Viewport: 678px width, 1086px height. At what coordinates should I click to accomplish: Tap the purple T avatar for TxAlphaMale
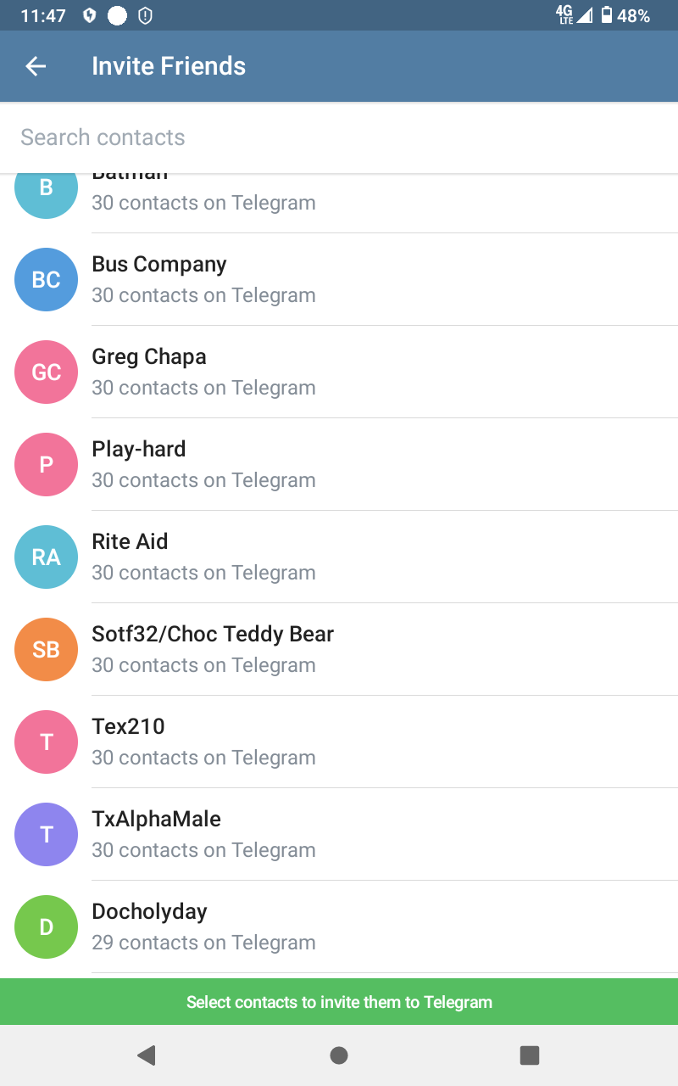[x=47, y=834]
